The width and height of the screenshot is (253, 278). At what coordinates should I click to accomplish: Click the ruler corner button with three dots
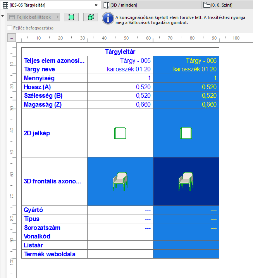12,38
